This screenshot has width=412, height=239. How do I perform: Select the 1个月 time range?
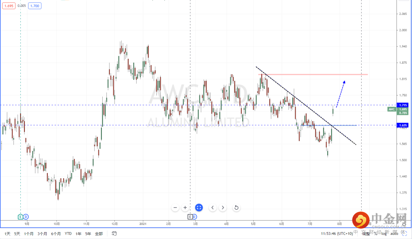coord(29,234)
